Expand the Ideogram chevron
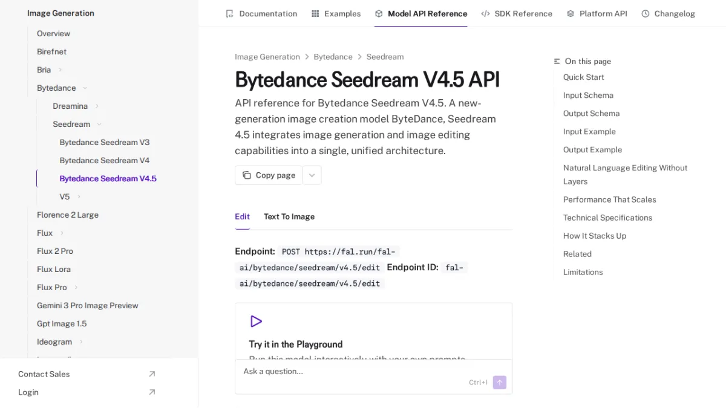This screenshot has width=726, height=408. point(81,342)
